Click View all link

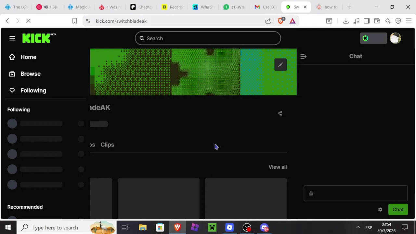(x=278, y=167)
